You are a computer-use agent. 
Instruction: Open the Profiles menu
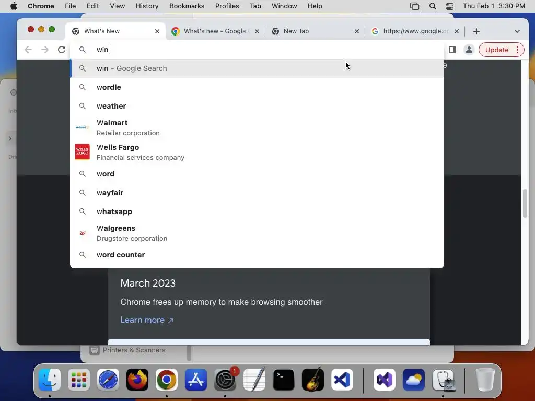[227, 6]
